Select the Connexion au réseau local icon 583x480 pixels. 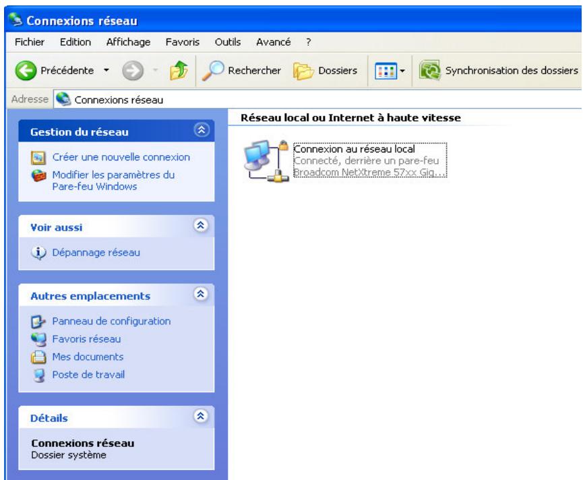[x=266, y=160]
